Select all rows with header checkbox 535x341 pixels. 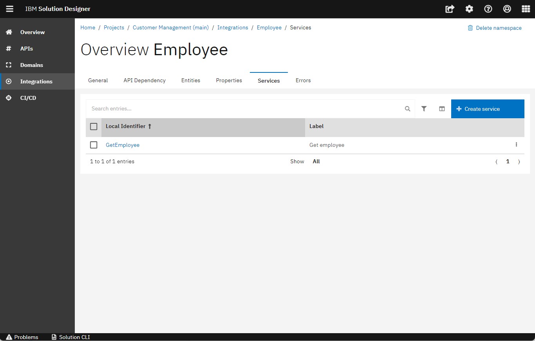94,126
